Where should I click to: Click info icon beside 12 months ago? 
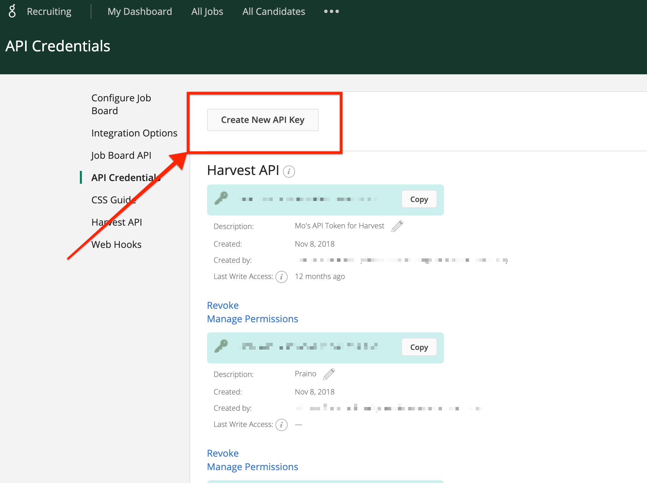coord(281,277)
